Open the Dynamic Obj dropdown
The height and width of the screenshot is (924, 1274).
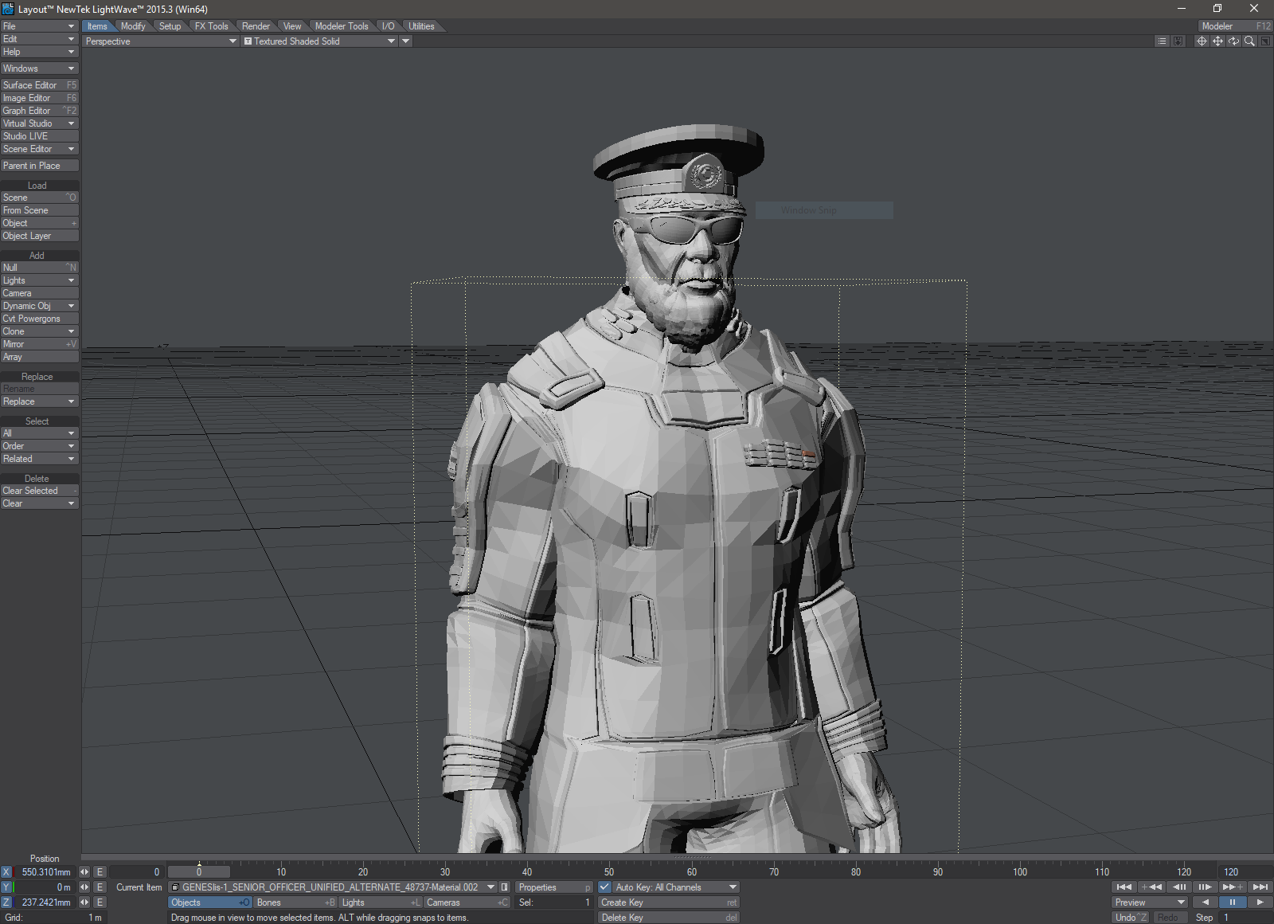(x=39, y=306)
